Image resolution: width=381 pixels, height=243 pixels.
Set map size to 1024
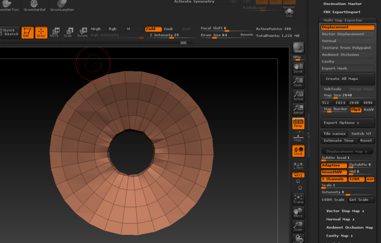coord(341,103)
